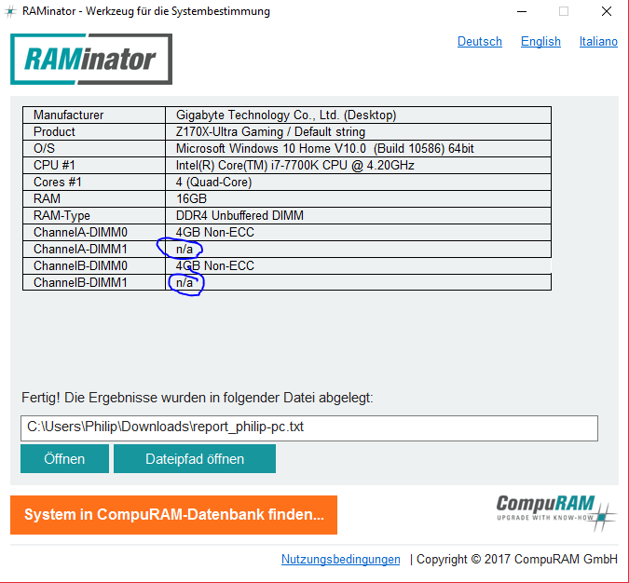
Task: Select ChannelA-DIMM0 4GB Non-ECC value
Action: pyautogui.click(x=358, y=233)
